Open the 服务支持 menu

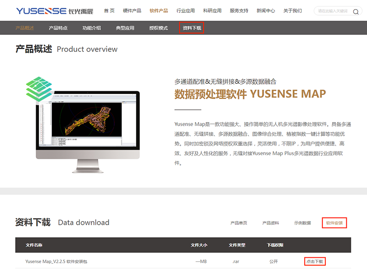239,11
